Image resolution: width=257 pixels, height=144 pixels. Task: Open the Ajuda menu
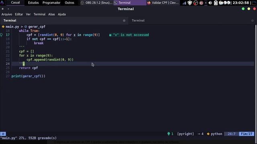[x=61, y=14]
